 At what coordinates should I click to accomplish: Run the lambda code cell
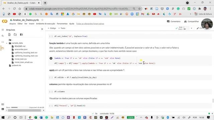[51, 58]
